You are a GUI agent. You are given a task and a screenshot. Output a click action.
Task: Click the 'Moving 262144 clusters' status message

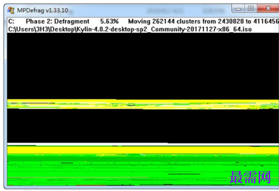pos(204,22)
